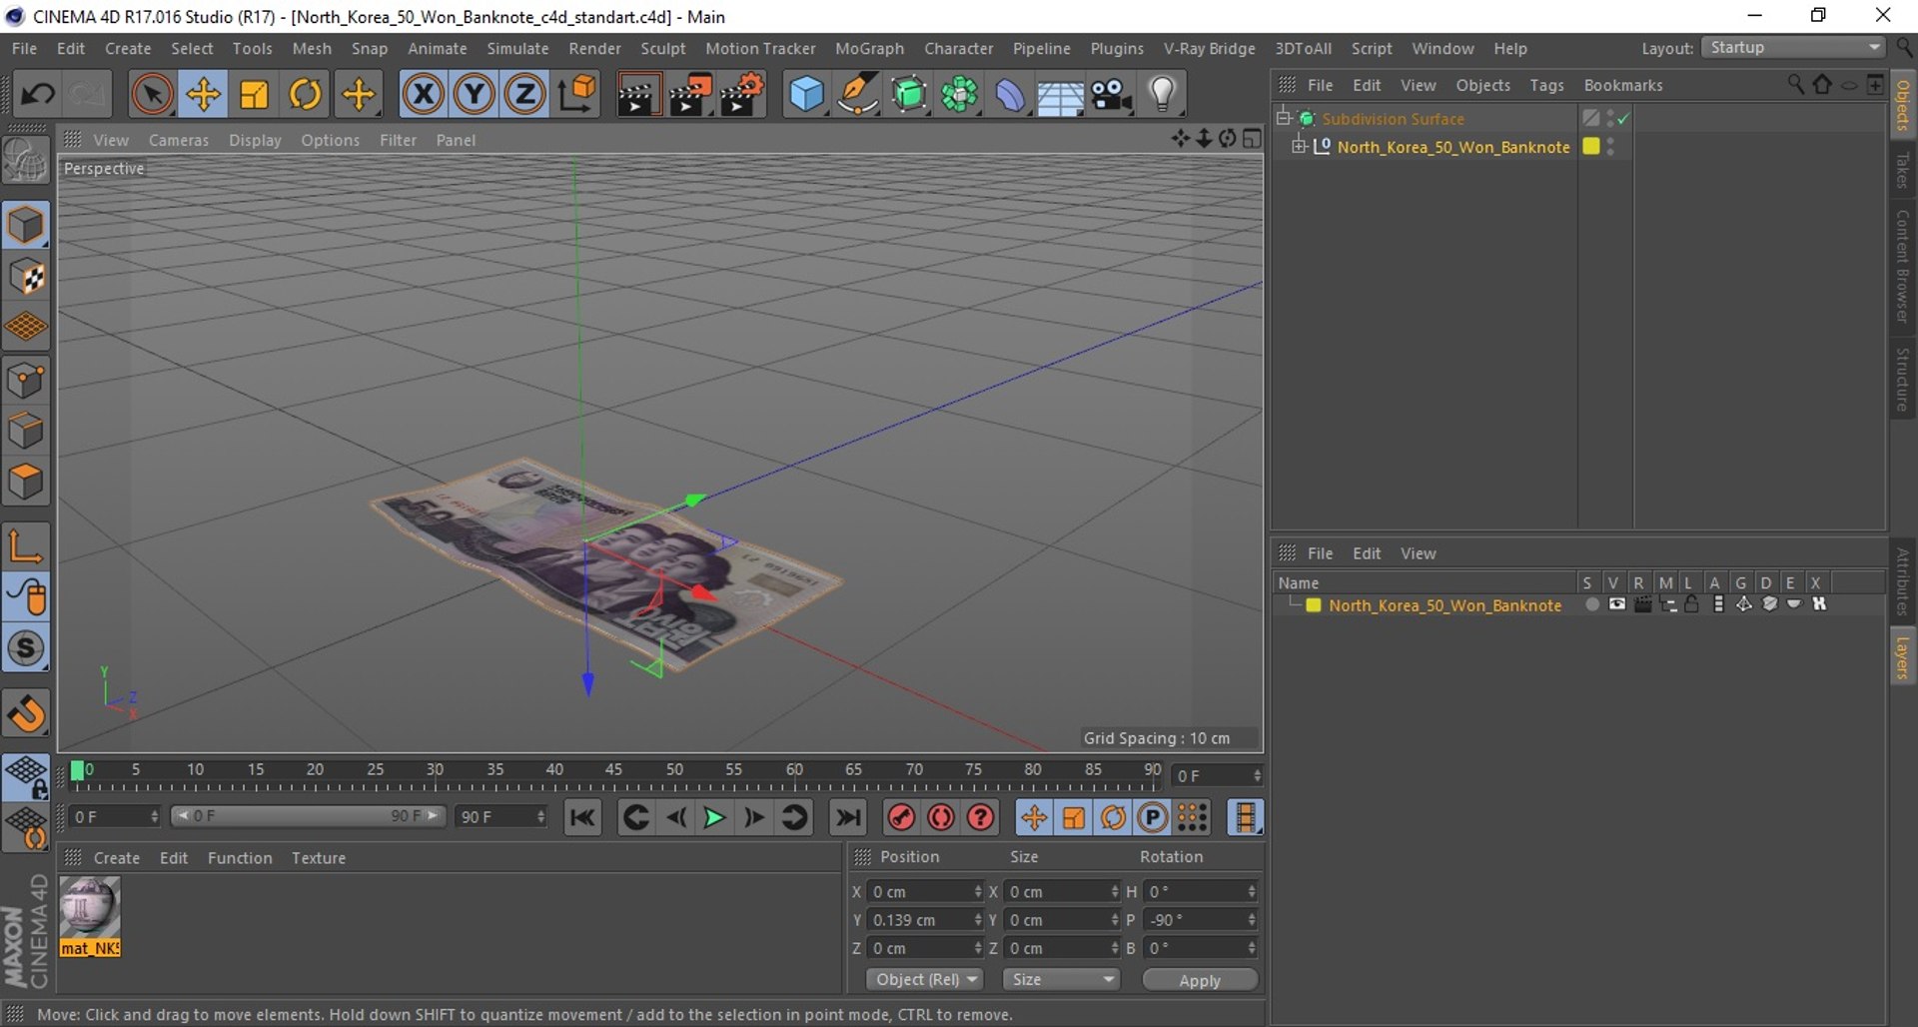Viewport: 1918px width, 1027px height.
Task: Play the animation forward
Action: (714, 817)
